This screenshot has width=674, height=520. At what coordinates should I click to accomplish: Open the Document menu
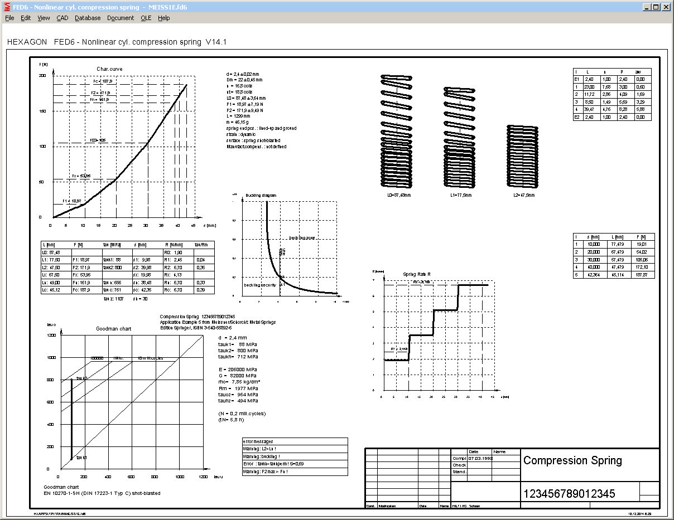tap(121, 18)
